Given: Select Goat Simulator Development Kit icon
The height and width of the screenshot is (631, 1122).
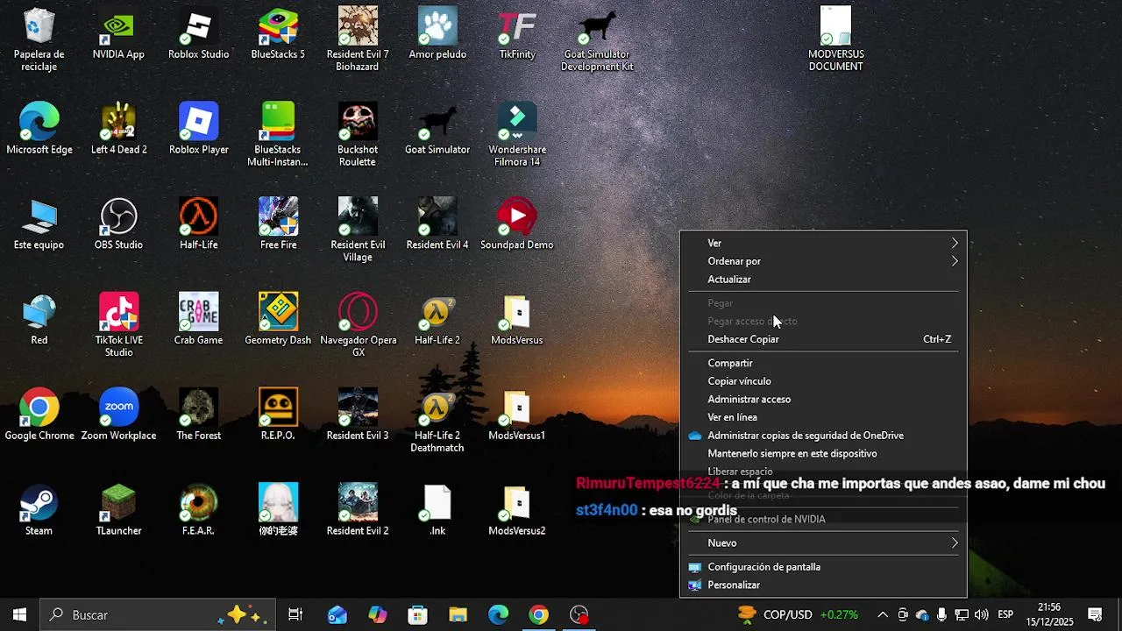Looking at the screenshot, I should (x=597, y=39).
